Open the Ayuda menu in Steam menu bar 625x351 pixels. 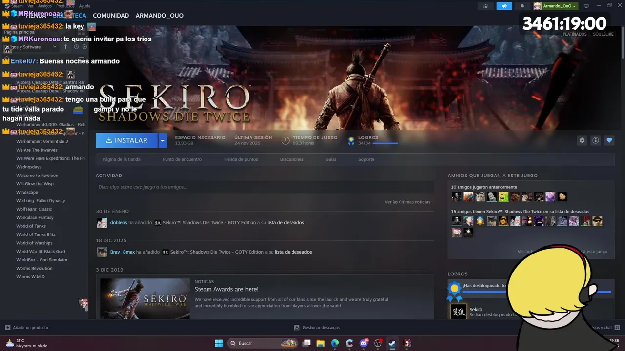coord(84,6)
